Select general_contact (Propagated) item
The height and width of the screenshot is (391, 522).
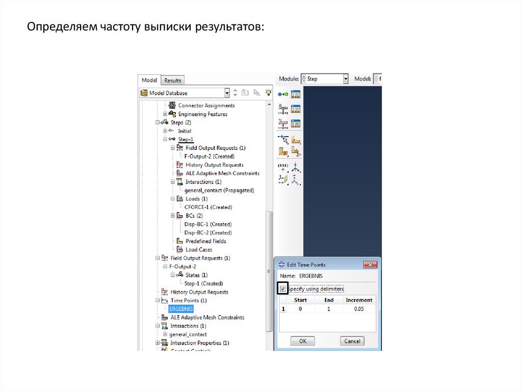tap(219, 191)
